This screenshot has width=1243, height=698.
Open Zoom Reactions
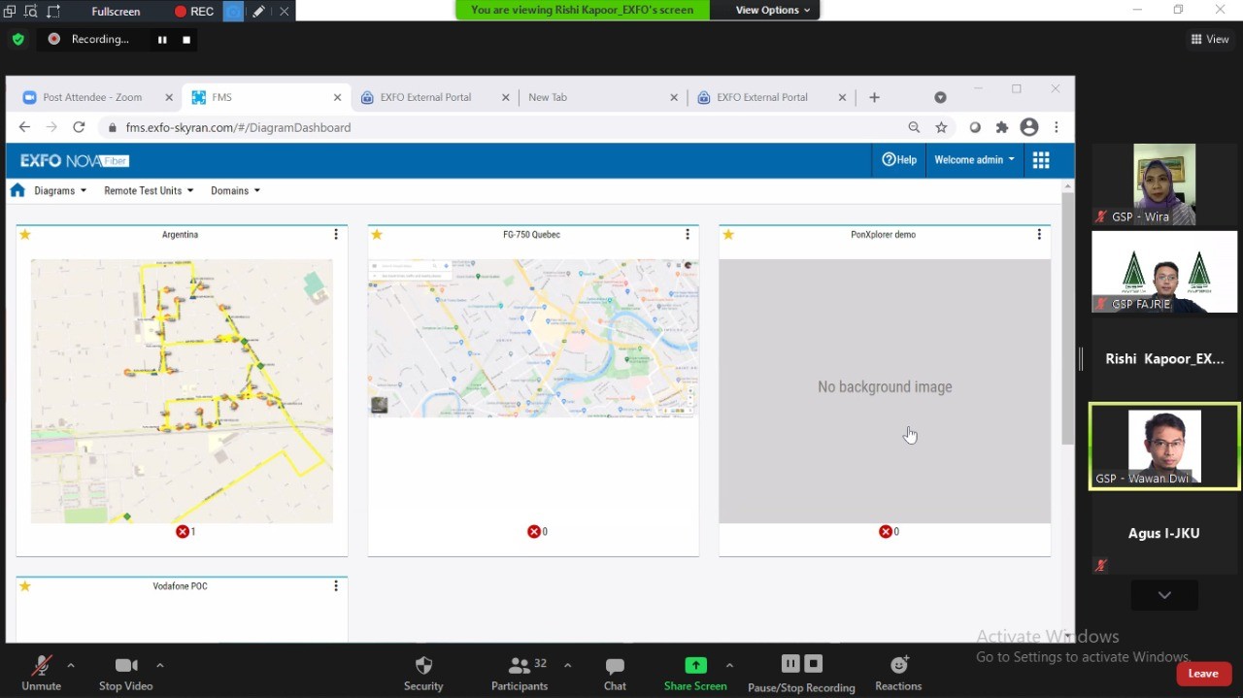[898, 674]
